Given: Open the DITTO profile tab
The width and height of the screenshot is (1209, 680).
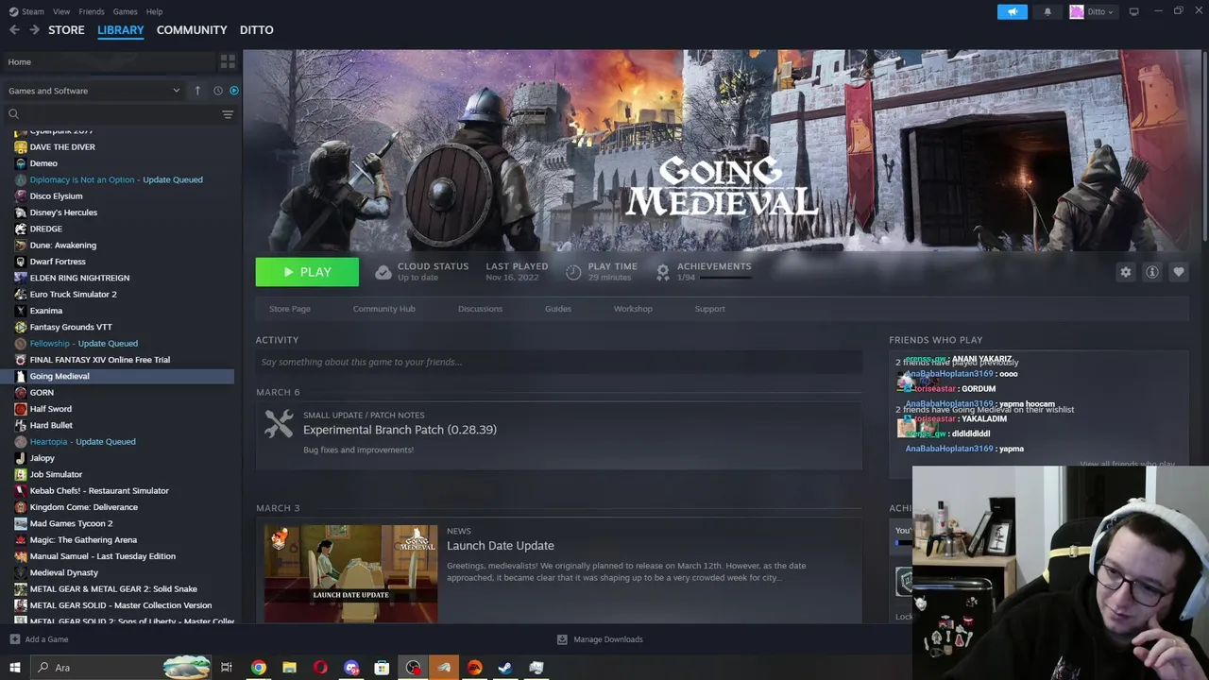Looking at the screenshot, I should pyautogui.click(x=256, y=30).
